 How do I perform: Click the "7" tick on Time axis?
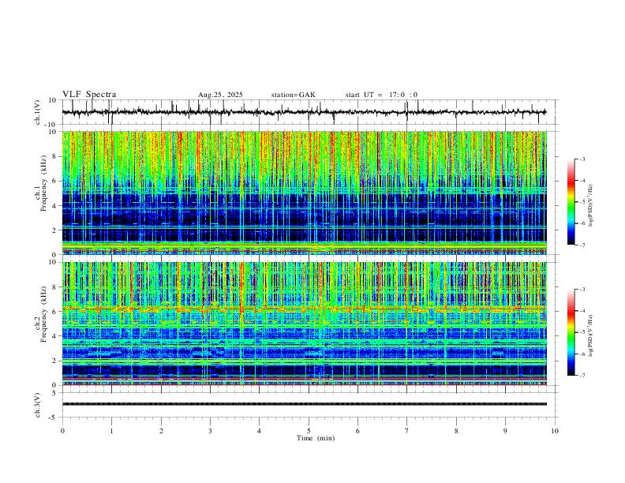[407, 431]
